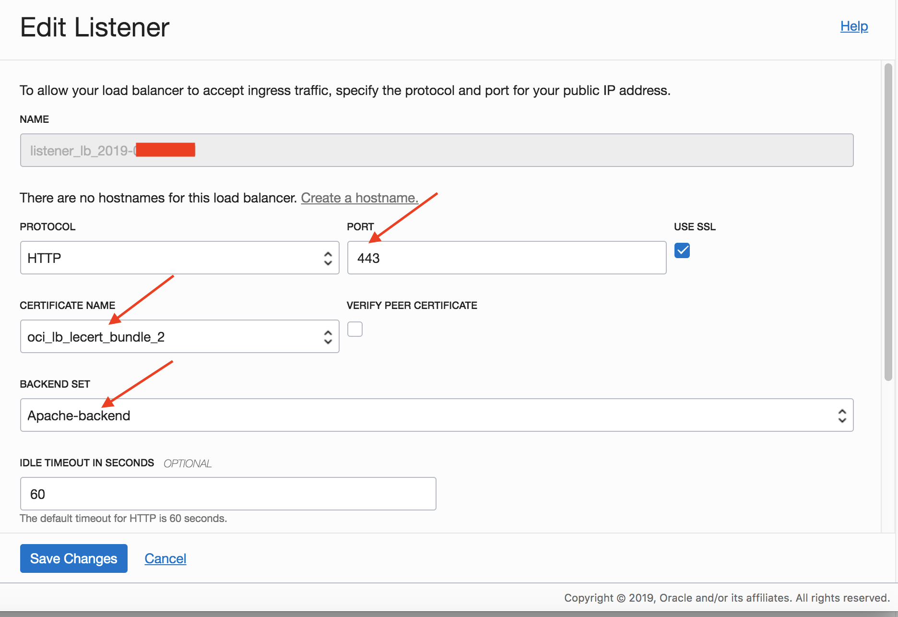Open the Help link
This screenshot has height=617, width=898.
pos(854,26)
